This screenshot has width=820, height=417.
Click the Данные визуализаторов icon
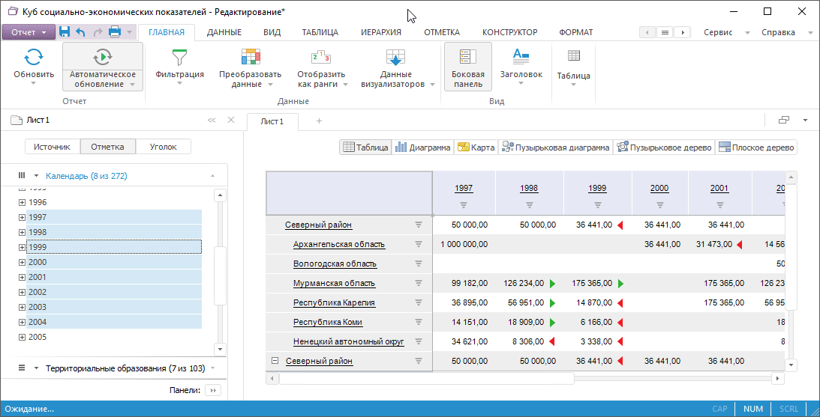pos(395,58)
